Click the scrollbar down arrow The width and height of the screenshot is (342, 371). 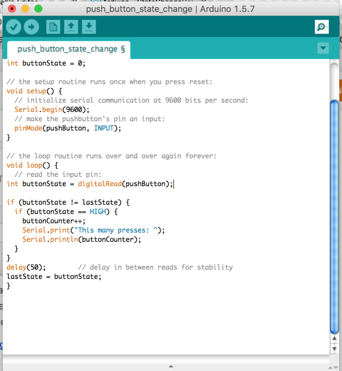334,349
